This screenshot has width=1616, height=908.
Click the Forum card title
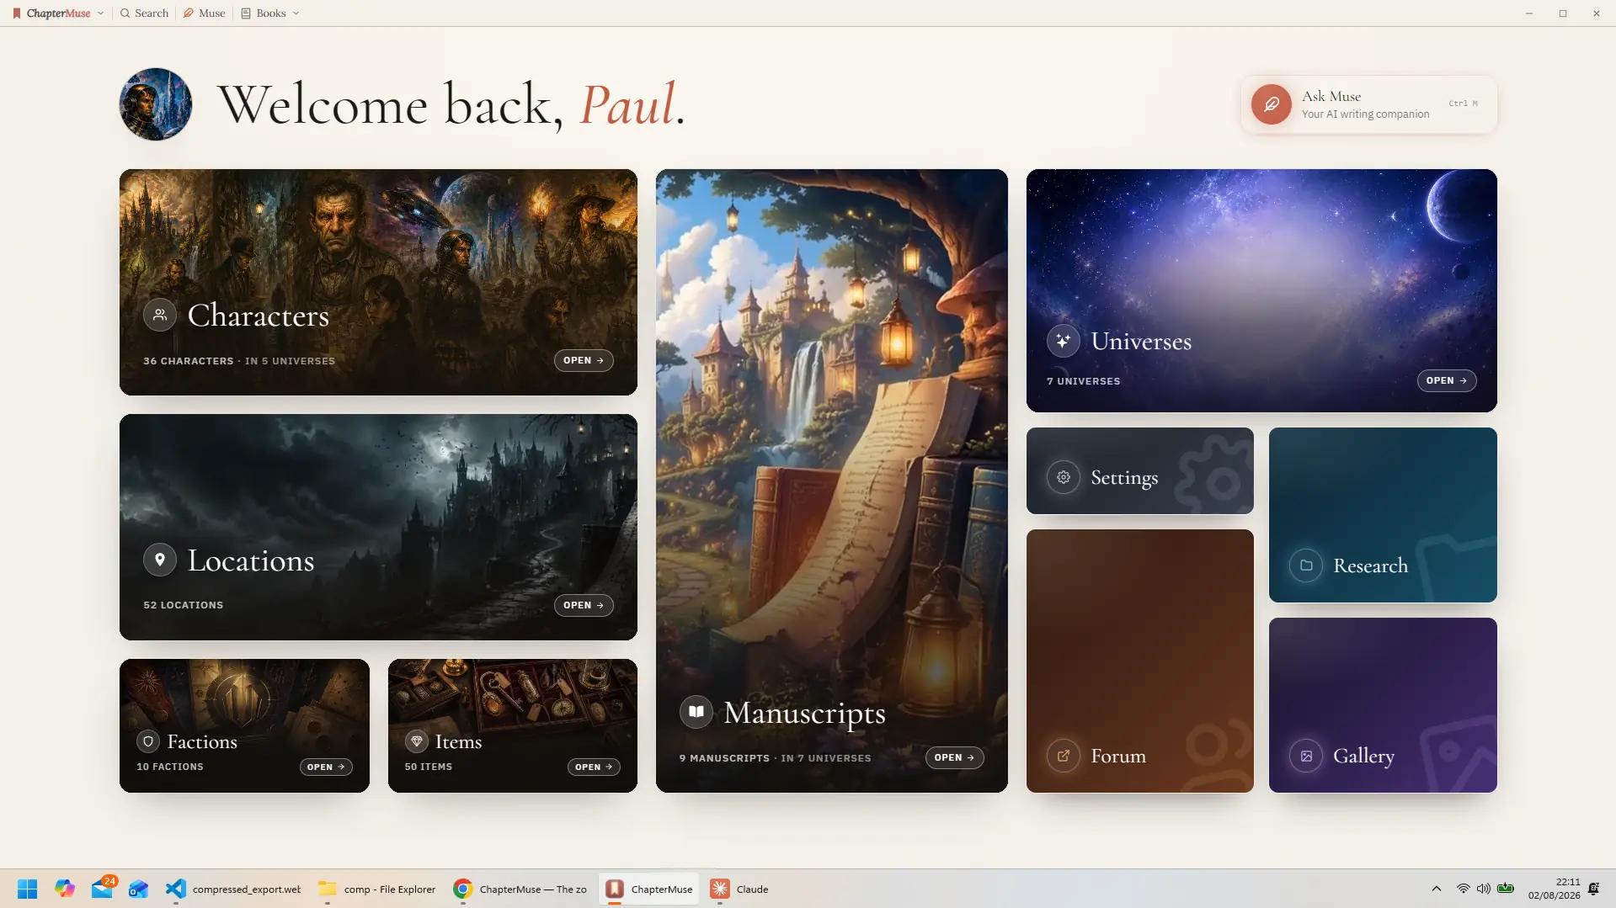click(1118, 756)
